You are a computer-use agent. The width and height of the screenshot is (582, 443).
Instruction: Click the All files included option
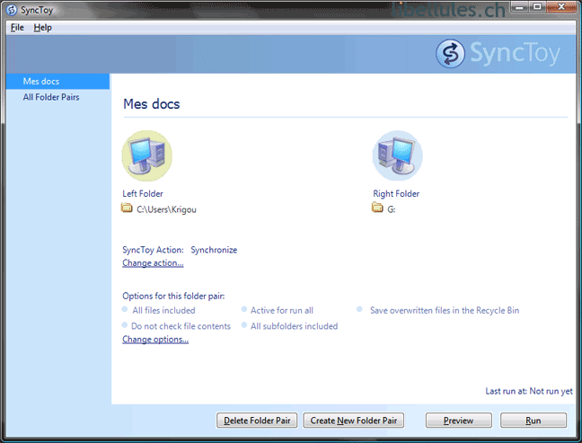[x=163, y=310]
